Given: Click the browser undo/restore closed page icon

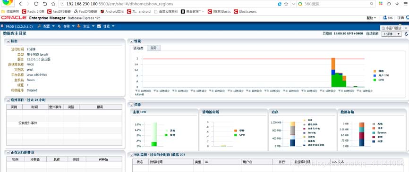Looking at the screenshot, I should pos(45,4).
